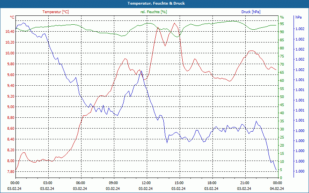The width and height of the screenshot is (309, 193).
Task: Click green humidity axis value '20'
Action: [282, 146]
